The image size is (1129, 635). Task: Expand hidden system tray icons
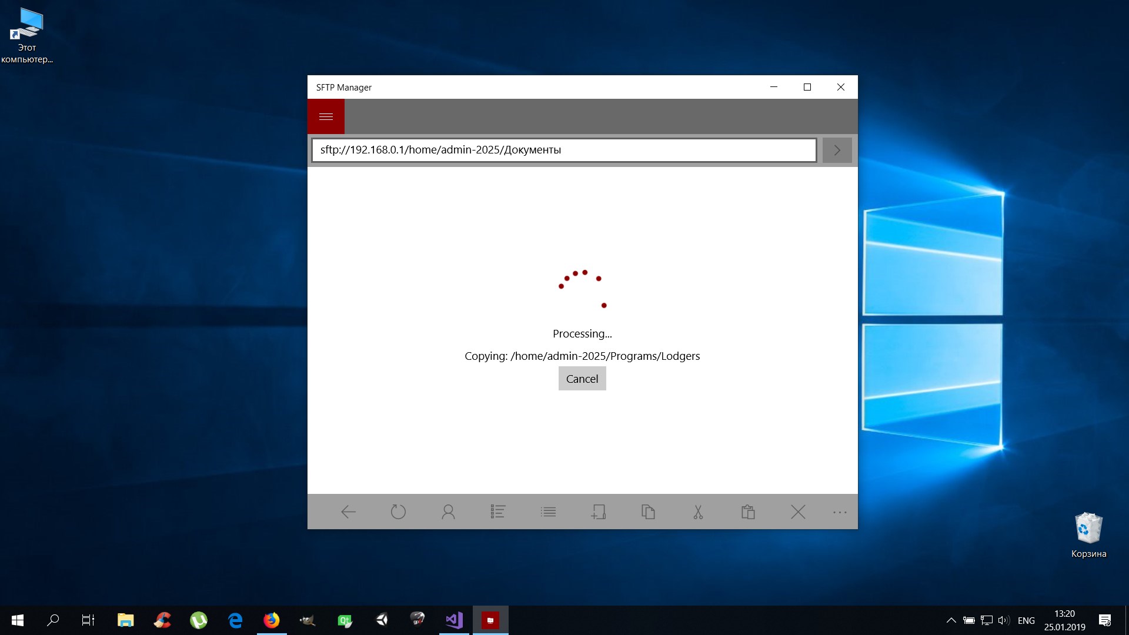pos(951,620)
